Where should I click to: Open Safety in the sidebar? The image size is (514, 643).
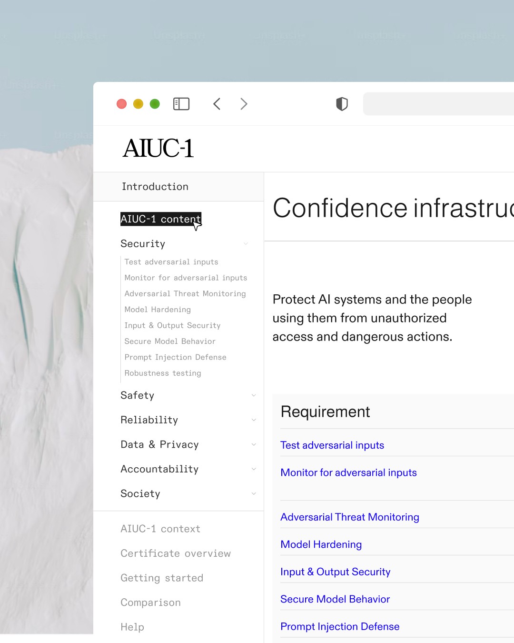click(x=138, y=395)
